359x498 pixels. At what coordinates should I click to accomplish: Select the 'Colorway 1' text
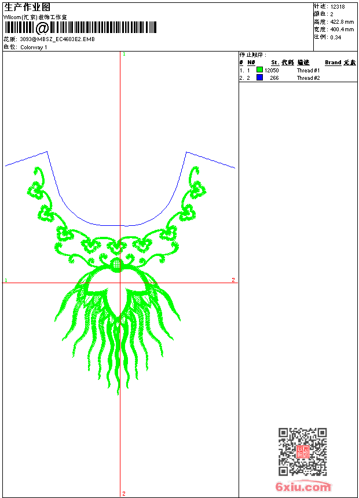(x=34, y=47)
